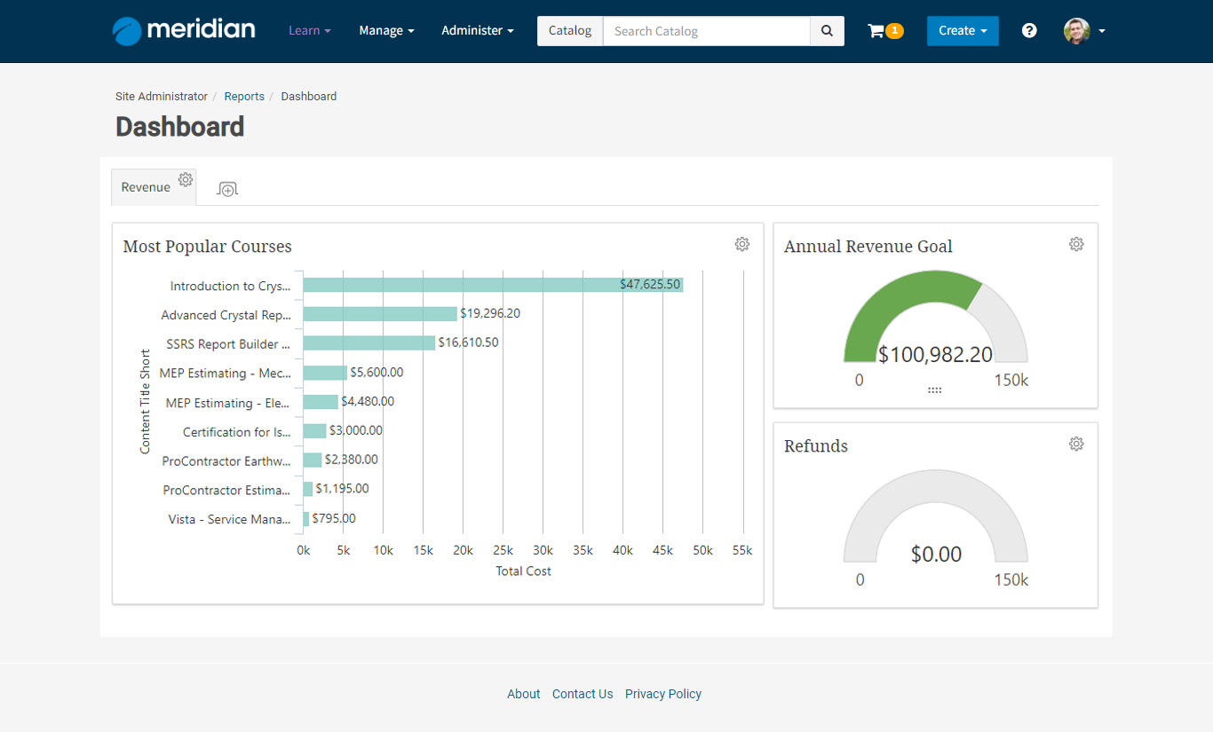Open the Contact Us footer link
1213x732 pixels.
(x=583, y=694)
